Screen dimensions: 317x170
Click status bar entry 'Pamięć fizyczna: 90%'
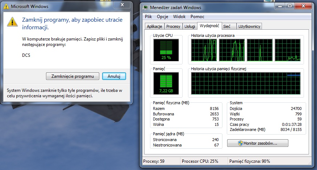[250, 161]
